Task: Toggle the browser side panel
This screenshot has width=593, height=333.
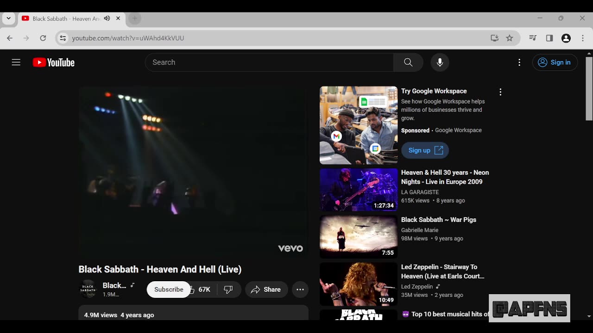Action: [549, 38]
